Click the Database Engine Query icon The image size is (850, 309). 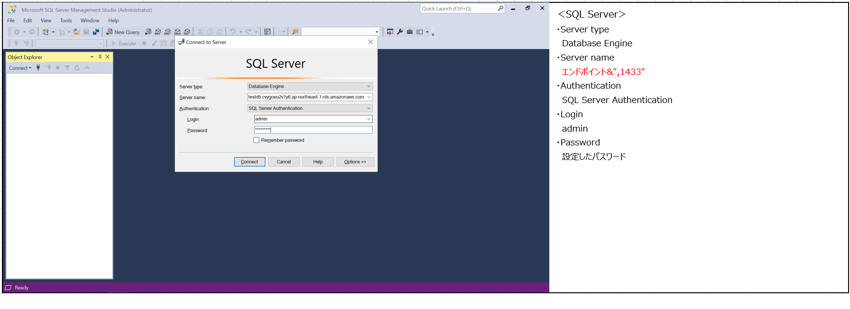148,32
